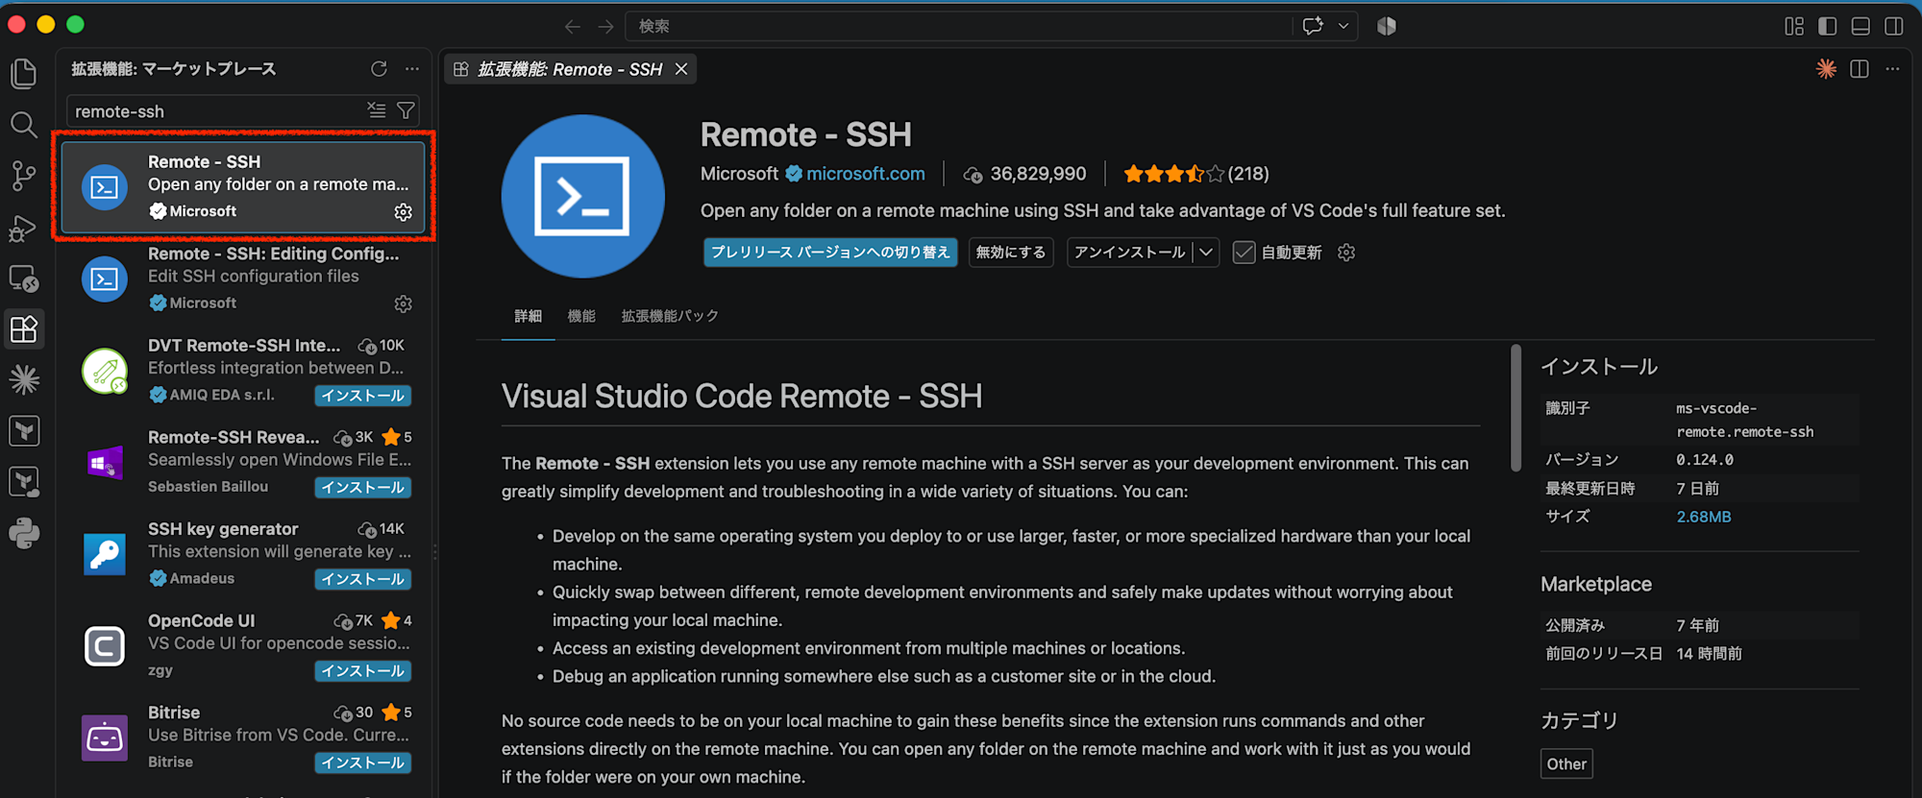Select the Extensions view icon
Screen dimensions: 1922x798
pos(24,329)
